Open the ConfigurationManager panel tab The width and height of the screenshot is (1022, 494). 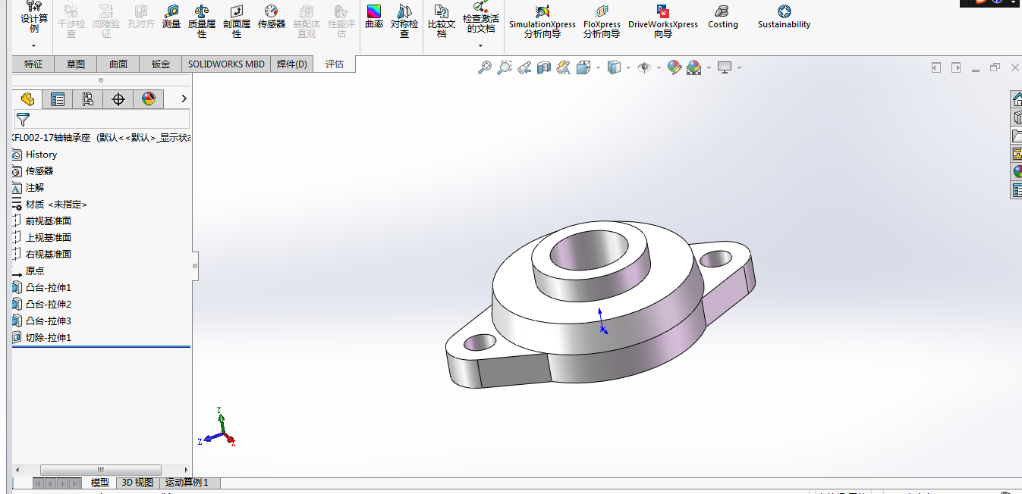(x=87, y=99)
